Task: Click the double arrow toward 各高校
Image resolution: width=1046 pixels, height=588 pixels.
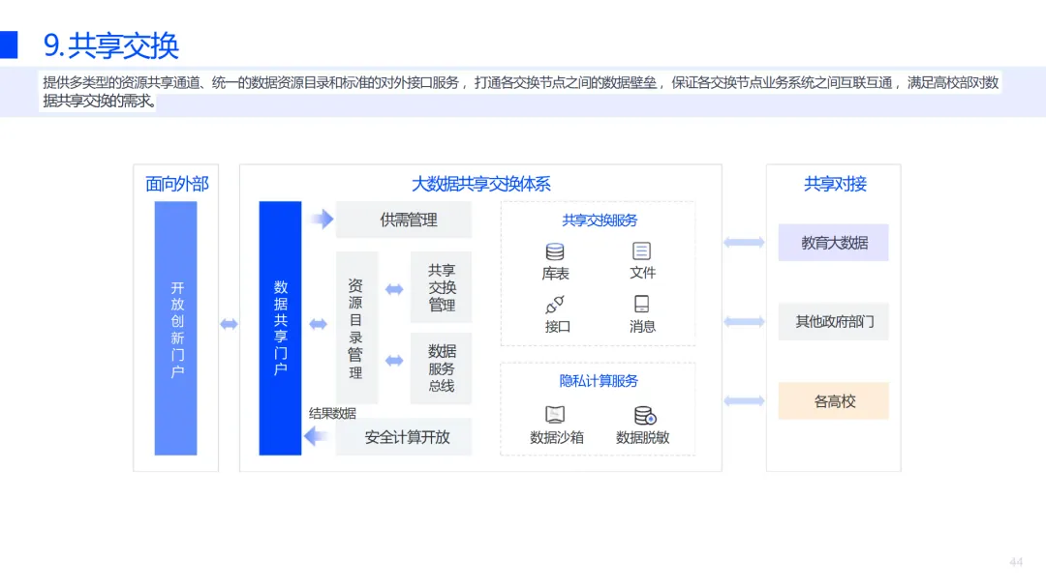Action: [744, 401]
